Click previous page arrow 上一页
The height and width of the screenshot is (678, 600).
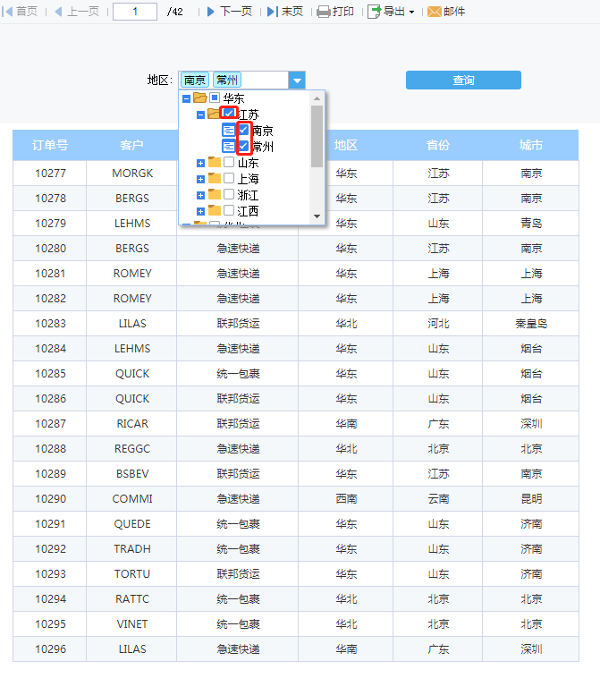click(x=58, y=12)
